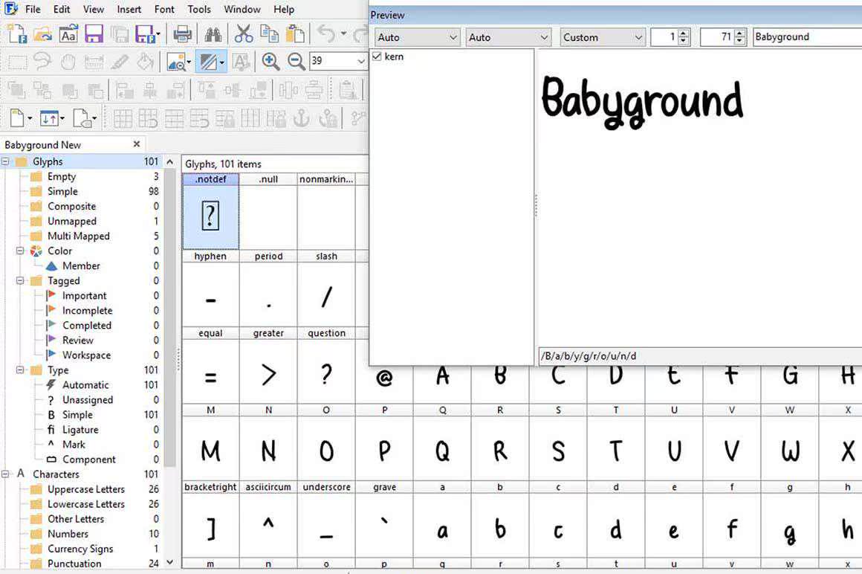Click the preview text field containing Babyground
This screenshot has width=862, height=574.
click(x=807, y=37)
